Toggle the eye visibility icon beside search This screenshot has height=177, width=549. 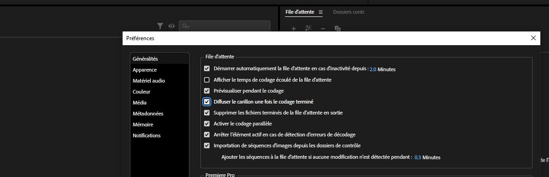point(172,26)
